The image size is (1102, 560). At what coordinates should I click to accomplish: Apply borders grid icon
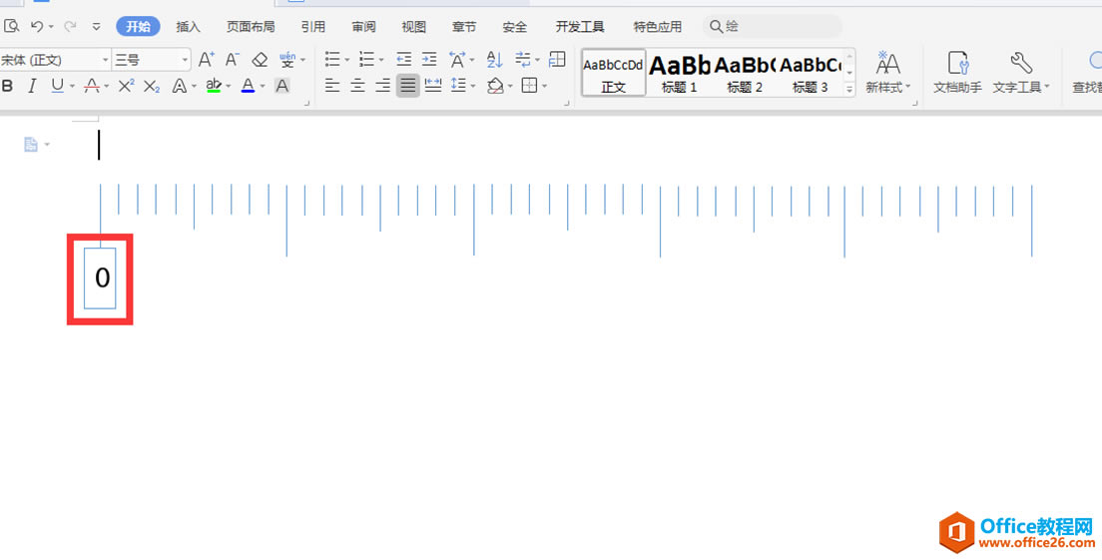coord(529,86)
